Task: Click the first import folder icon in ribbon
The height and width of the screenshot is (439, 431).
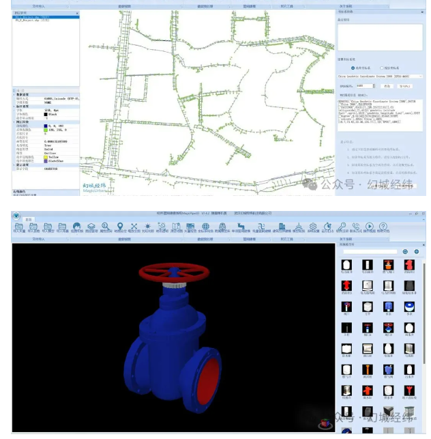Action: (18, 226)
